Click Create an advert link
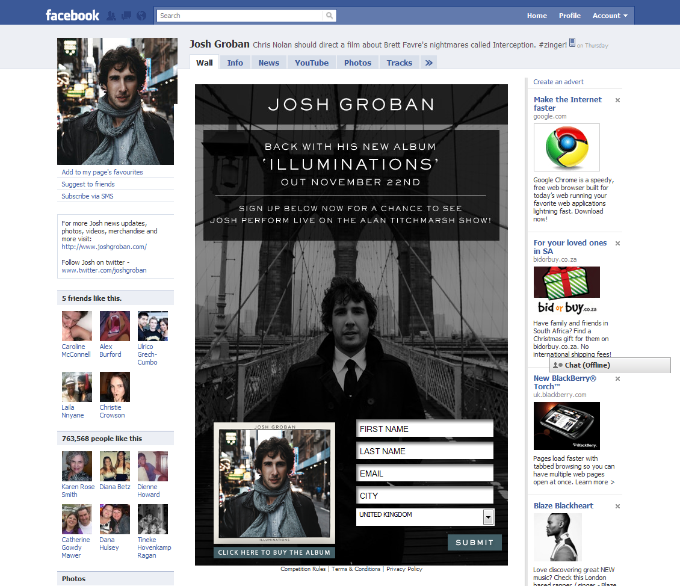 [x=558, y=82]
